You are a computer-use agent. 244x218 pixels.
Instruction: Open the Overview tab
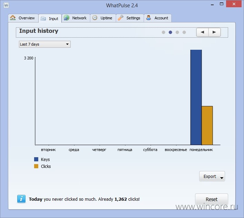(23, 18)
